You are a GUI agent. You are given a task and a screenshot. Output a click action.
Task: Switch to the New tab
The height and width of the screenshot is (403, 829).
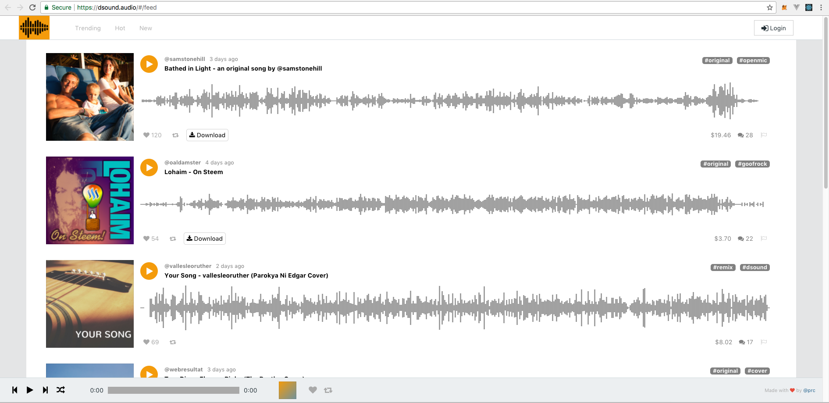tap(146, 28)
